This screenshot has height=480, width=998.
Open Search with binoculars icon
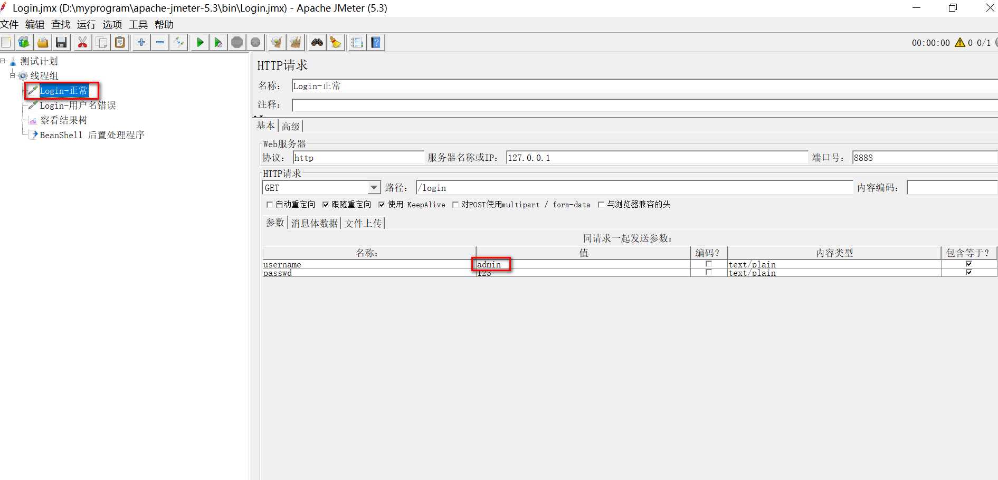pyautogui.click(x=317, y=42)
